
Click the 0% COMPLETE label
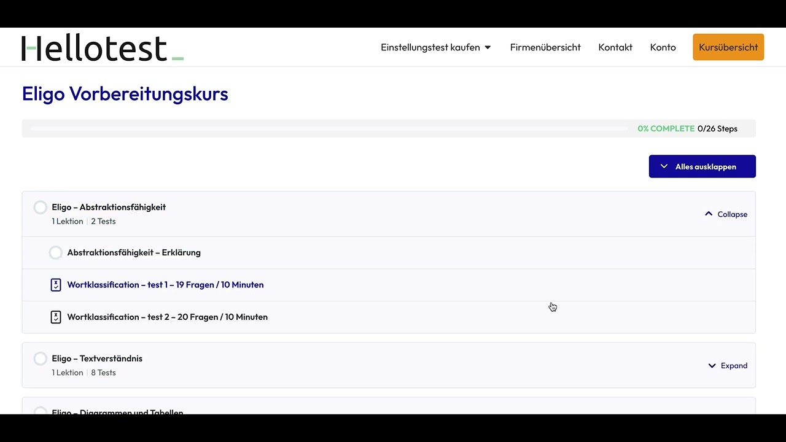(x=666, y=128)
